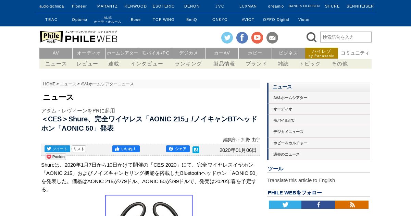The height and width of the screenshot is (216, 411).
Task: Select レビュー in the sub-navigation bar
Action: tap(87, 64)
